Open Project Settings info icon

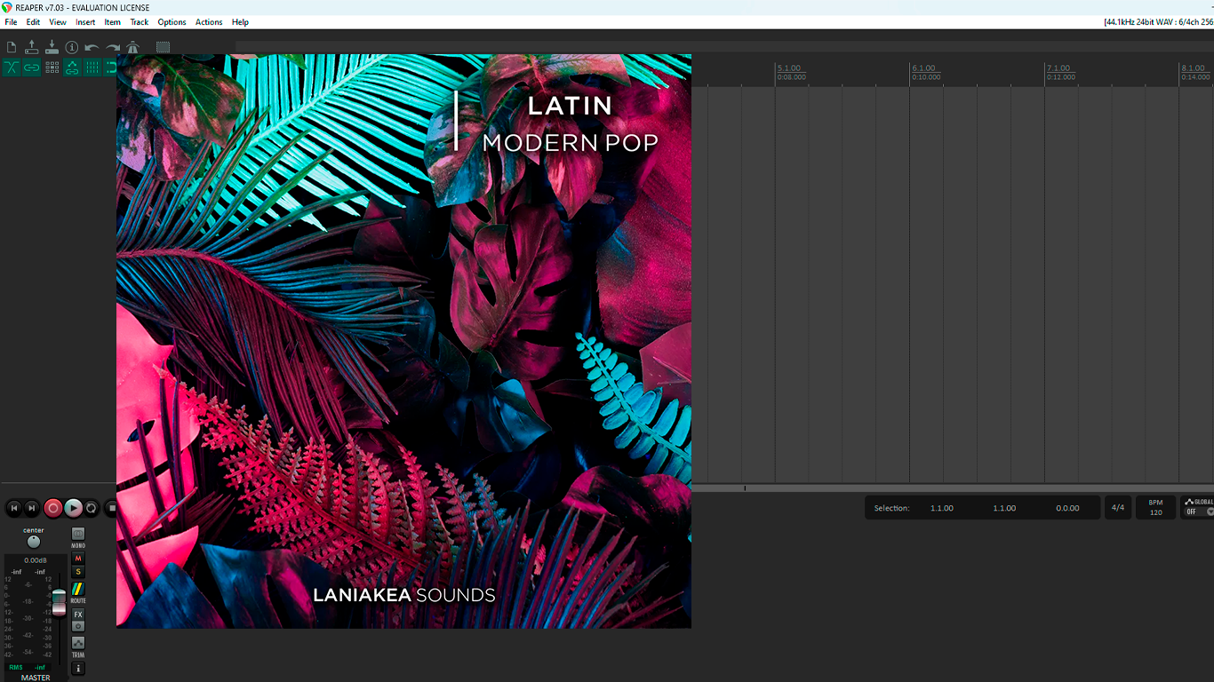[x=72, y=47]
